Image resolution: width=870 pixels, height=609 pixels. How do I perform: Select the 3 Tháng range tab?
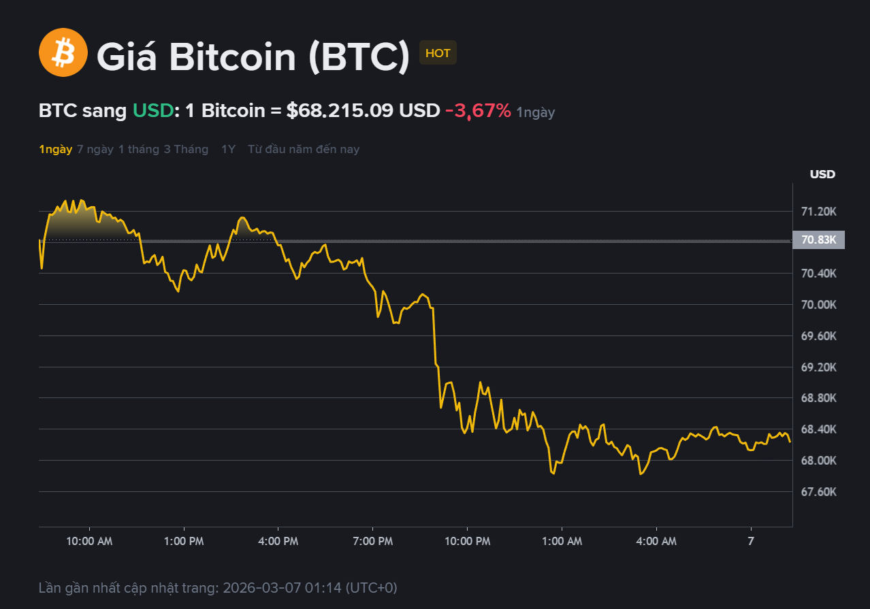pyautogui.click(x=186, y=149)
